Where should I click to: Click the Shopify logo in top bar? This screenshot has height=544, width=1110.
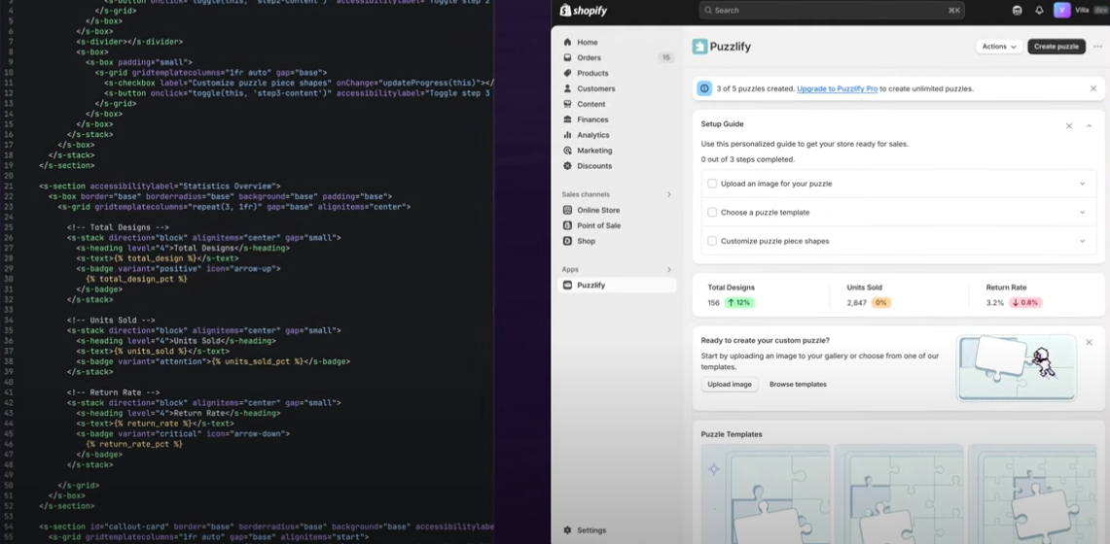point(584,10)
